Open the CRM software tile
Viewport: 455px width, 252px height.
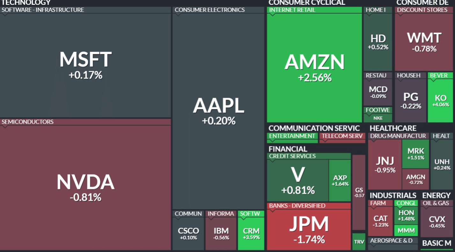pyautogui.click(x=251, y=233)
